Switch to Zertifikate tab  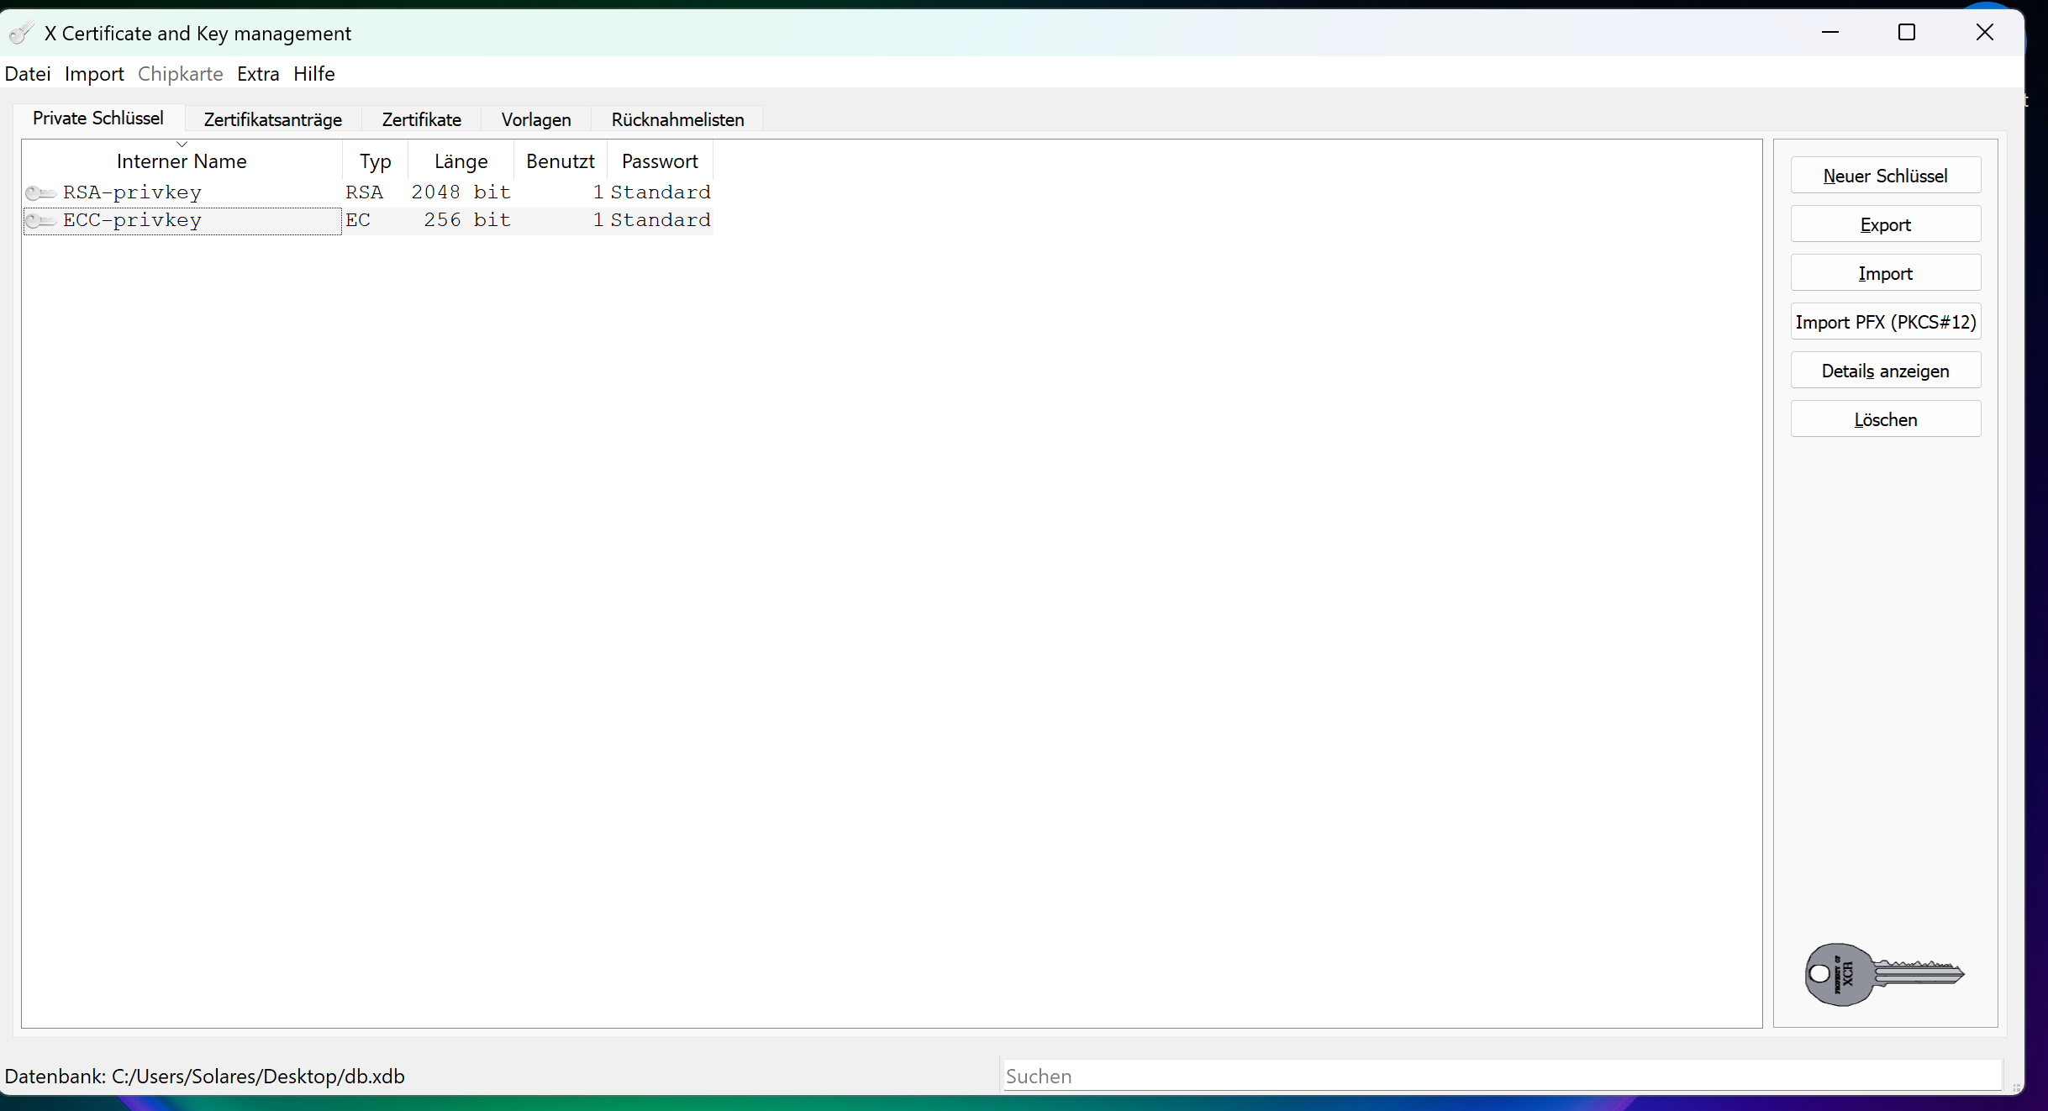coord(422,119)
